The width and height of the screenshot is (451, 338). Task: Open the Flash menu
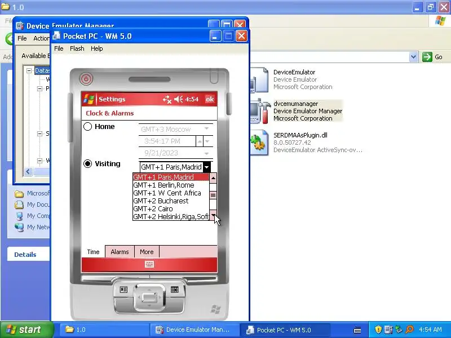(x=77, y=48)
